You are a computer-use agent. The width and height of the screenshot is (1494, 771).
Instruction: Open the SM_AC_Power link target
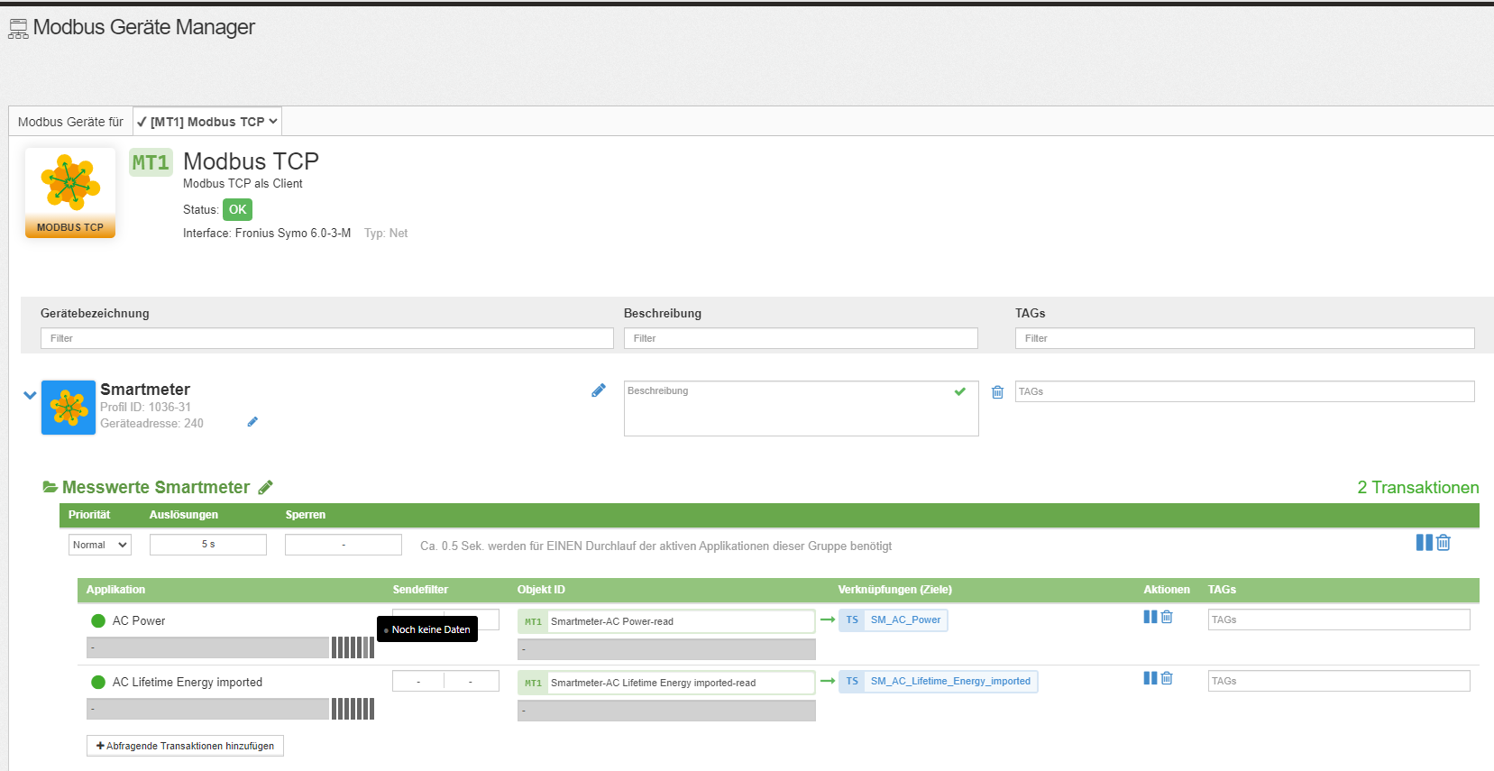[x=905, y=620]
